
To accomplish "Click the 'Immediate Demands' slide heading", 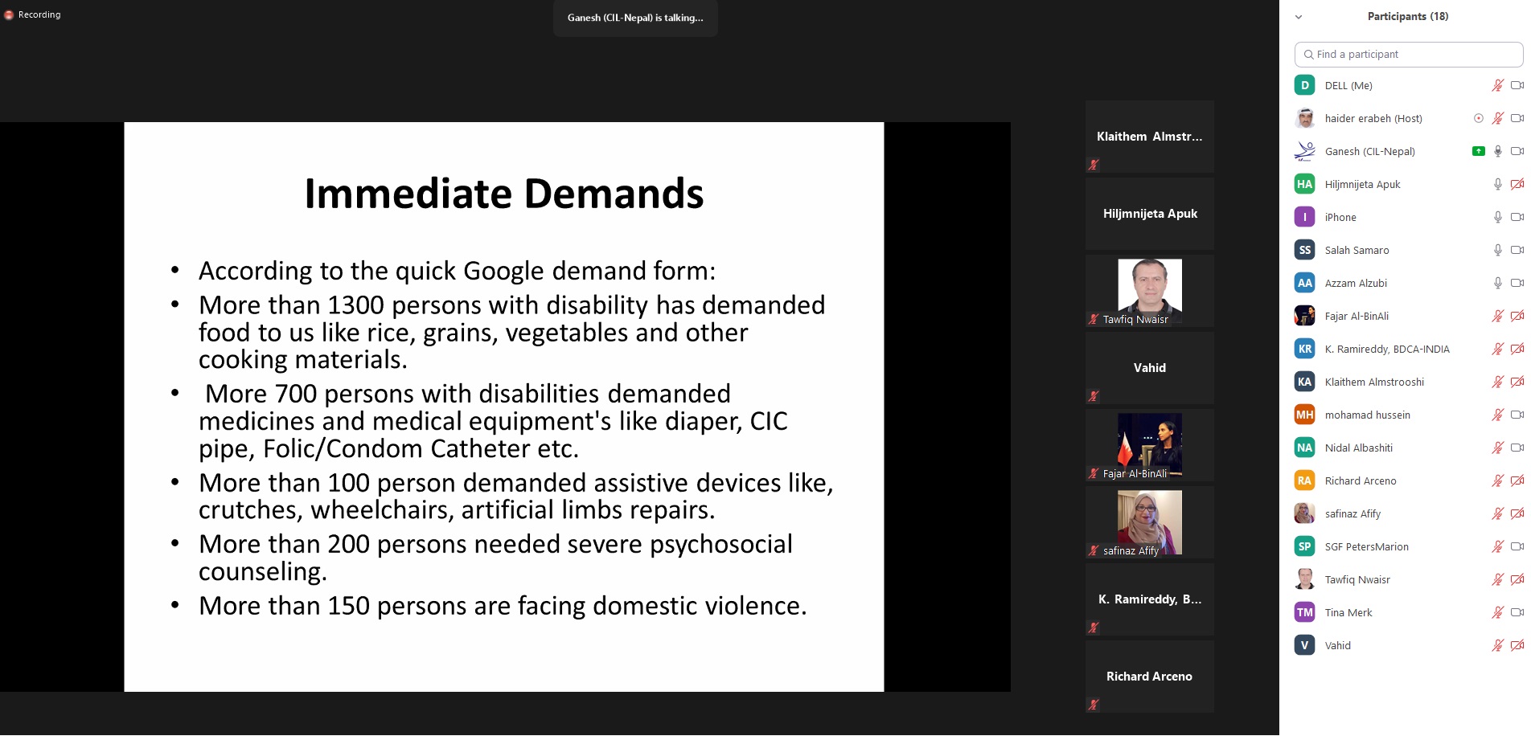I will tap(504, 194).
